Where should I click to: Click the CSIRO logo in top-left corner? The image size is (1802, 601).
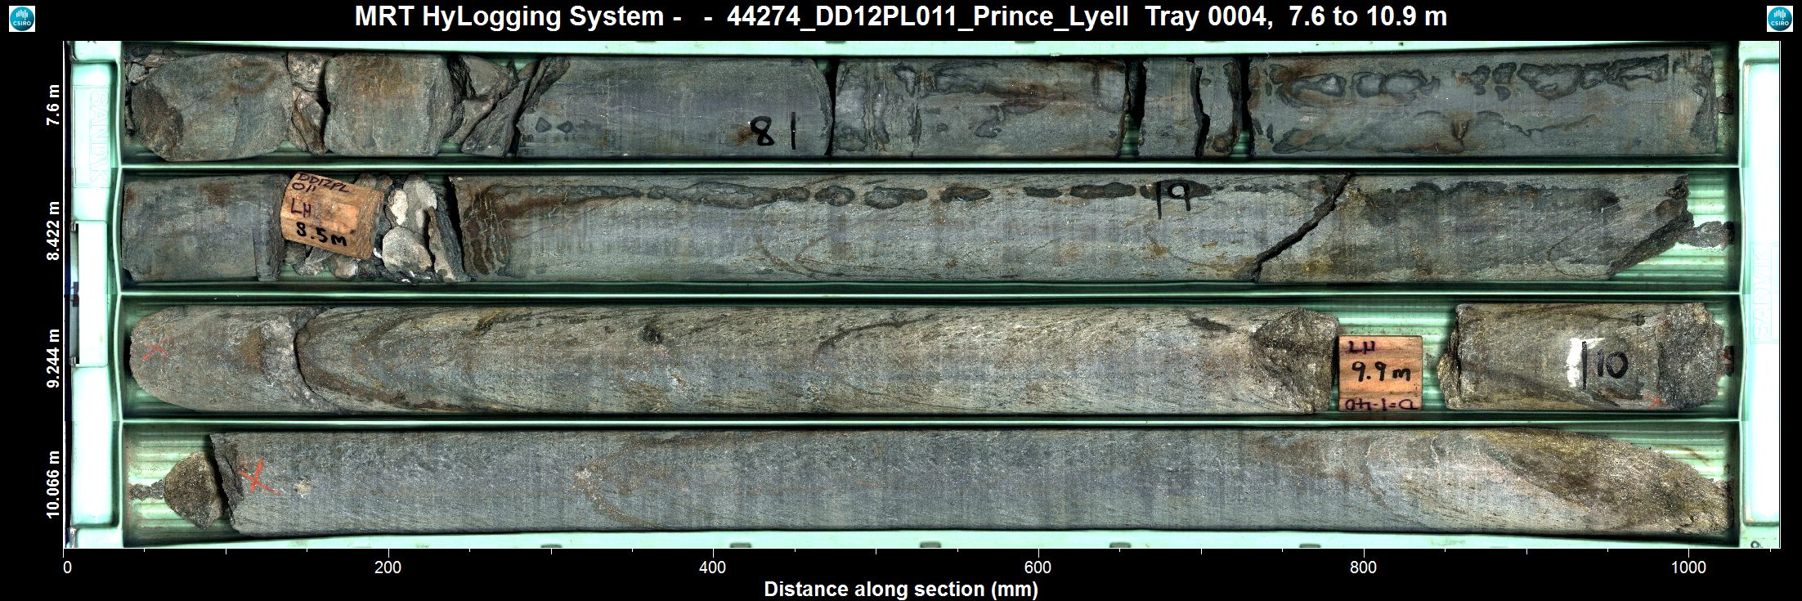point(21,18)
